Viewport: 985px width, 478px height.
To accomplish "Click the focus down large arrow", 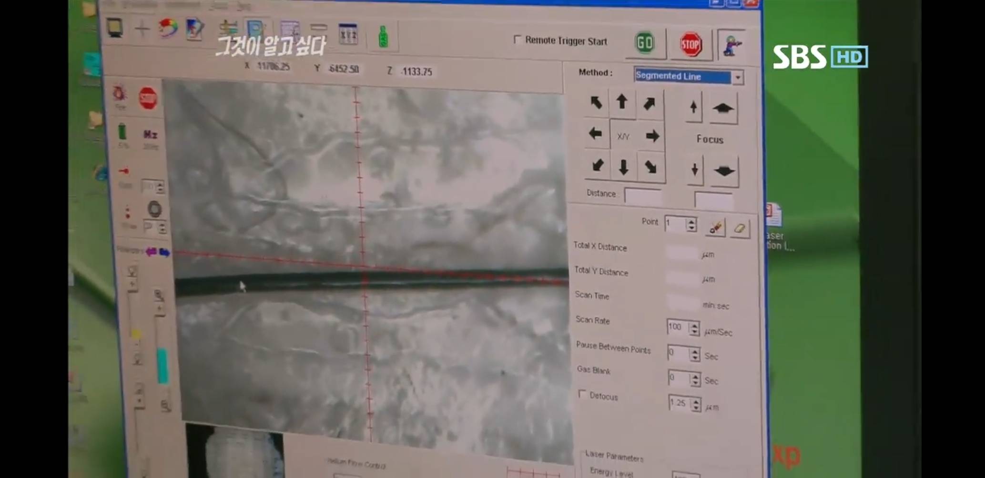I will (724, 170).
